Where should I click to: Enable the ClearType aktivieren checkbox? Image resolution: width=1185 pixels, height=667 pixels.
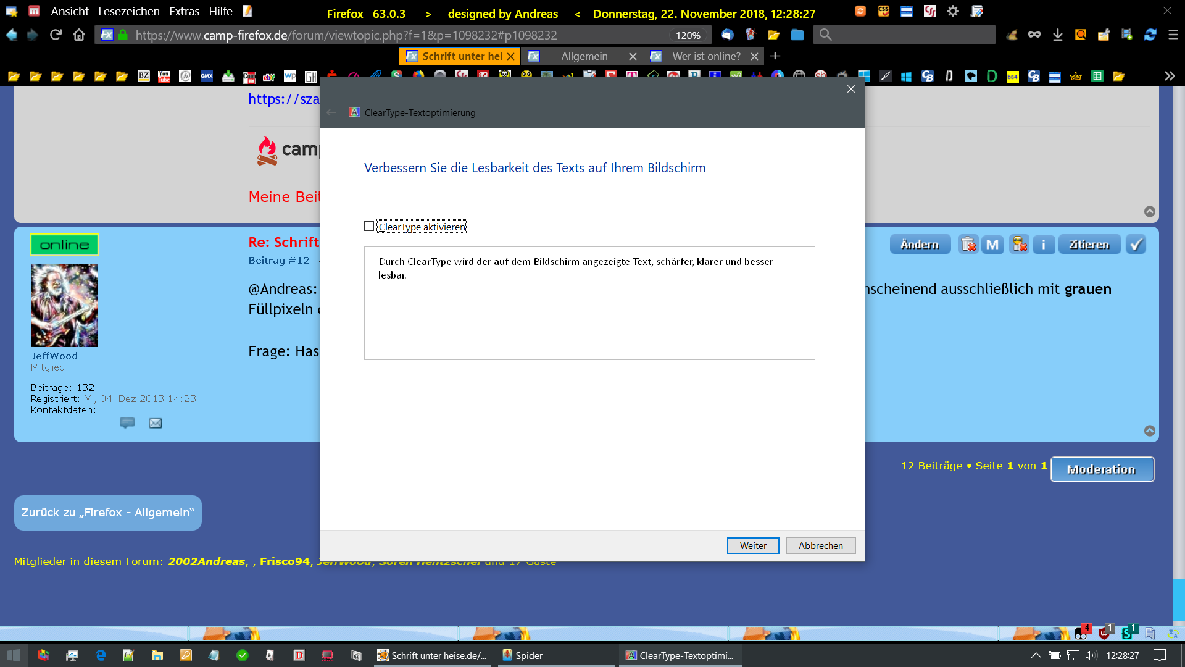369,227
